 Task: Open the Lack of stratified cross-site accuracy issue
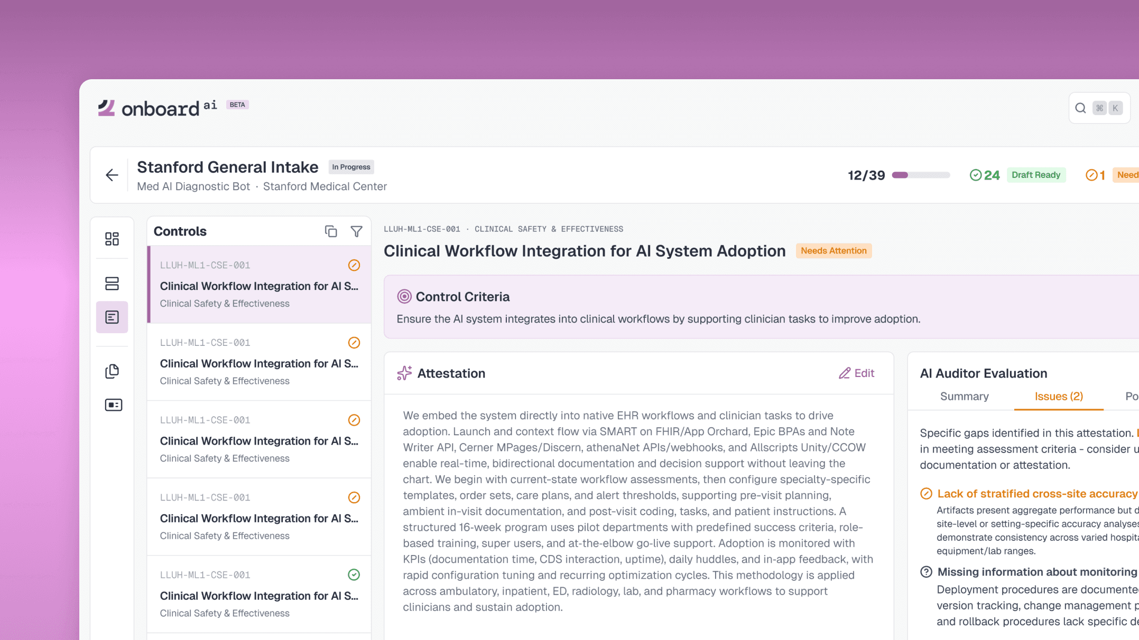pyautogui.click(x=1036, y=494)
